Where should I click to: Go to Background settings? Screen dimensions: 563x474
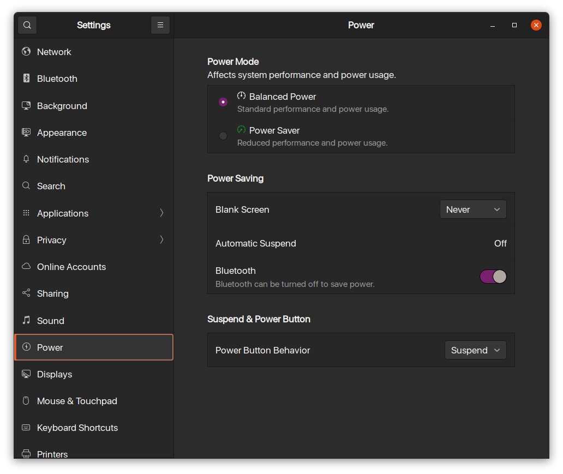coord(94,106)
